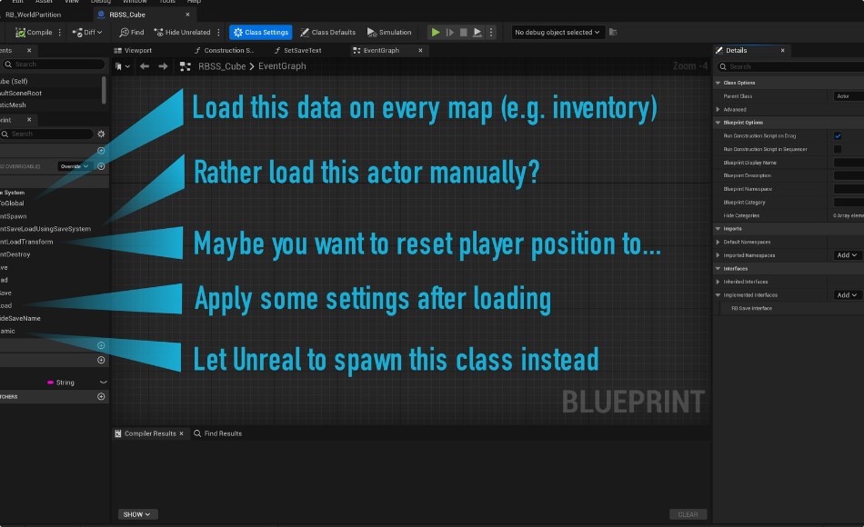Navigate back in graph history
This screenshot has height=527, width=864.
(144, 66)
